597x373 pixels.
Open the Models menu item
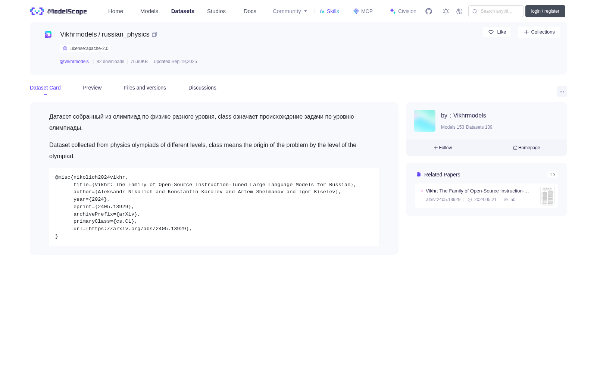coord(149,11)
